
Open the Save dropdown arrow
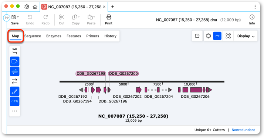pyautogui.click(x=18, y=17)
